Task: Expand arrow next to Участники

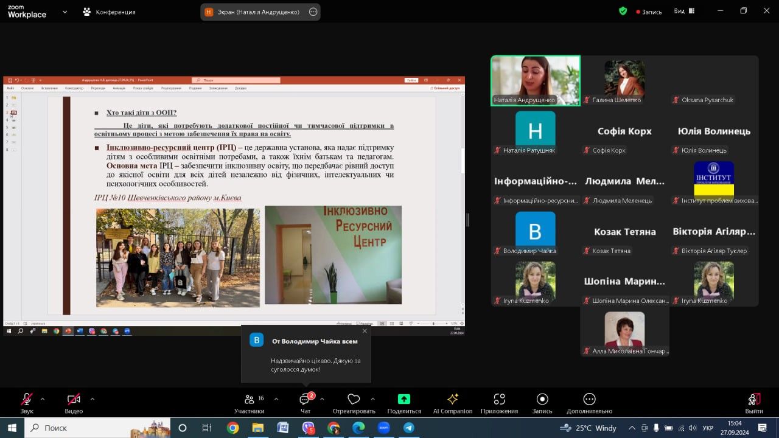Action: [276, 399]
